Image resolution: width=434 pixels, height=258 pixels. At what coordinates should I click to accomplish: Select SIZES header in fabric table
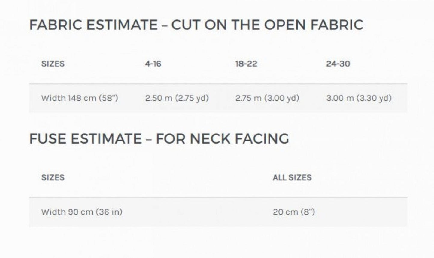point(53,64)
